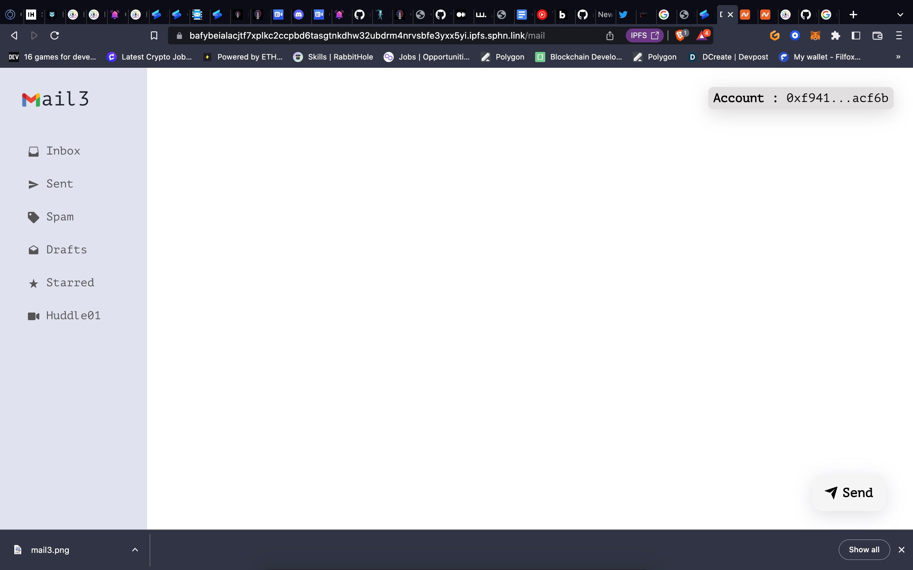Toggle Brave Shields icon

[680, 35]
